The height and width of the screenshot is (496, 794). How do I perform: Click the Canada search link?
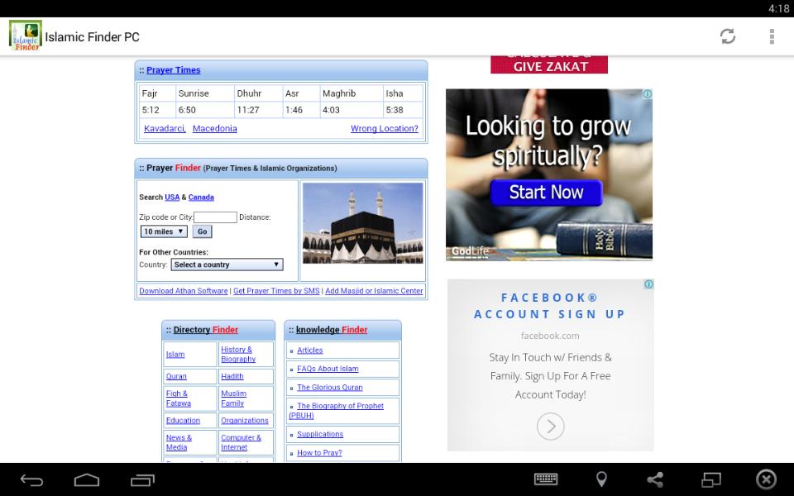(x=201, y=198)
